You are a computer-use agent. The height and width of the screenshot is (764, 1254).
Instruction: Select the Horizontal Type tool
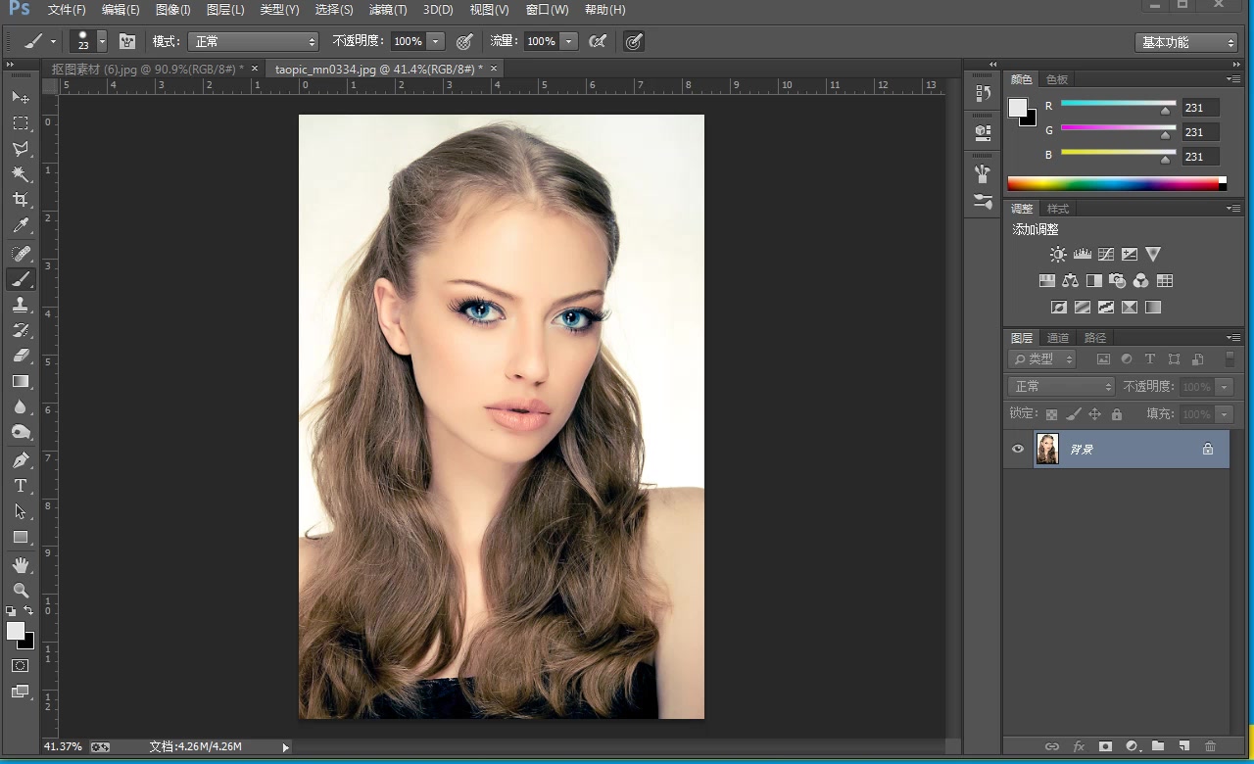[21, 486]
